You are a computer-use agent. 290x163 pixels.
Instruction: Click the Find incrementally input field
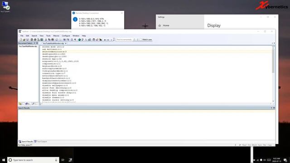[x=124, y=39]
